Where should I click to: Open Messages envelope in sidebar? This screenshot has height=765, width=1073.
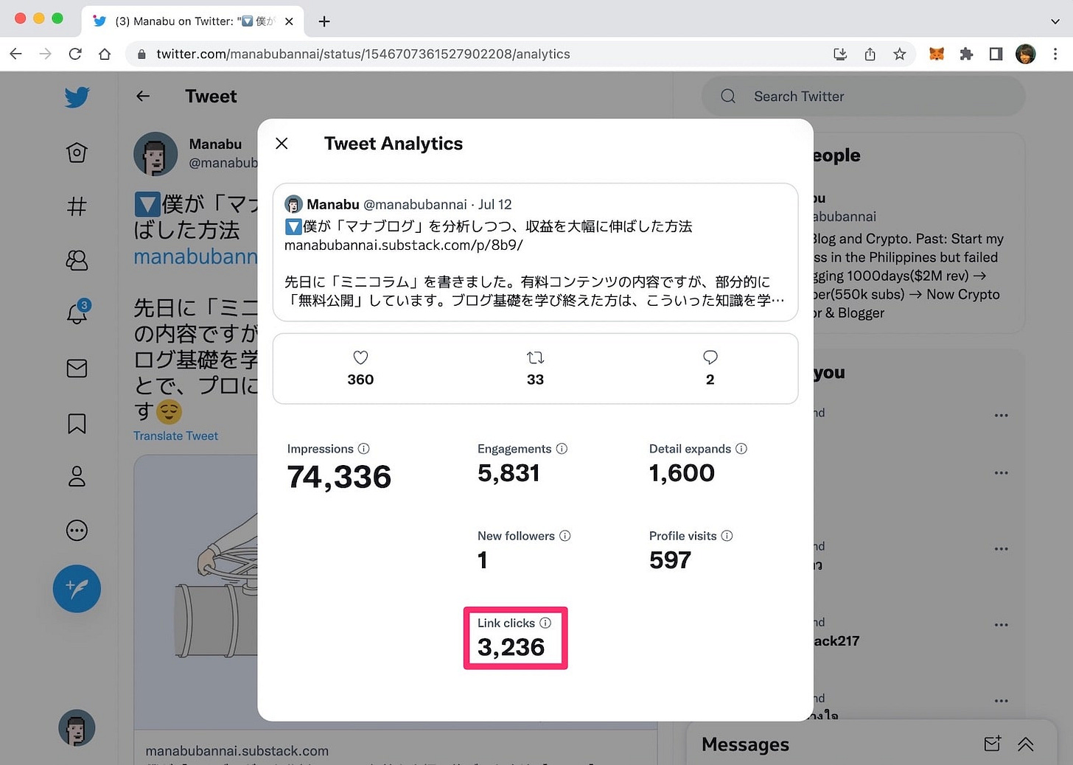coord(77,368)
